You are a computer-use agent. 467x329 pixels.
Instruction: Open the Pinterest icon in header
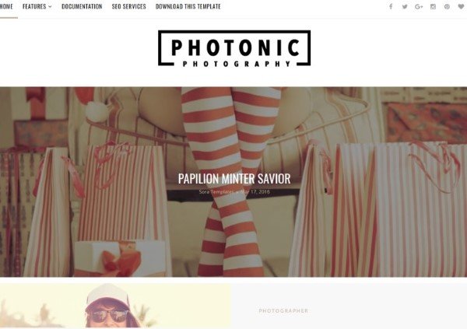tap(447, 6)
